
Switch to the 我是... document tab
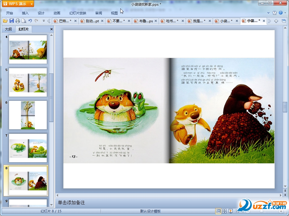(x=197, y=21)
